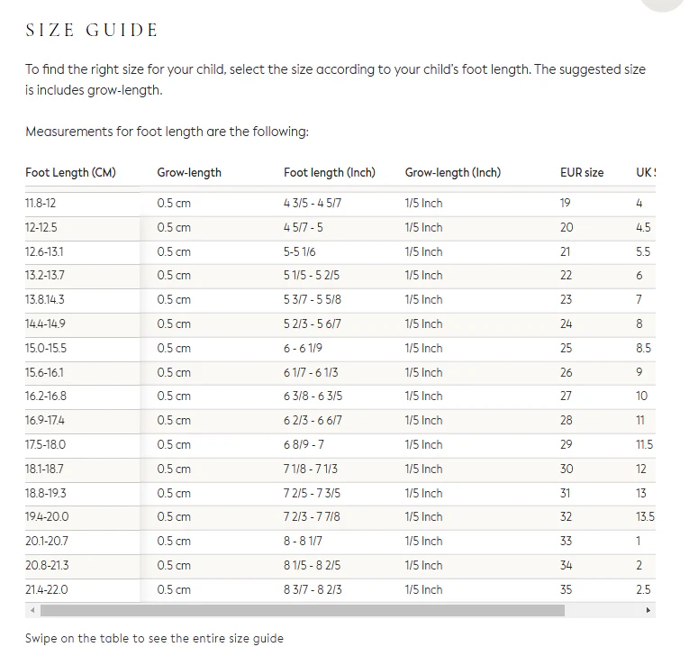
Task: Click the EUR size 30 cell
Action: 566,469
